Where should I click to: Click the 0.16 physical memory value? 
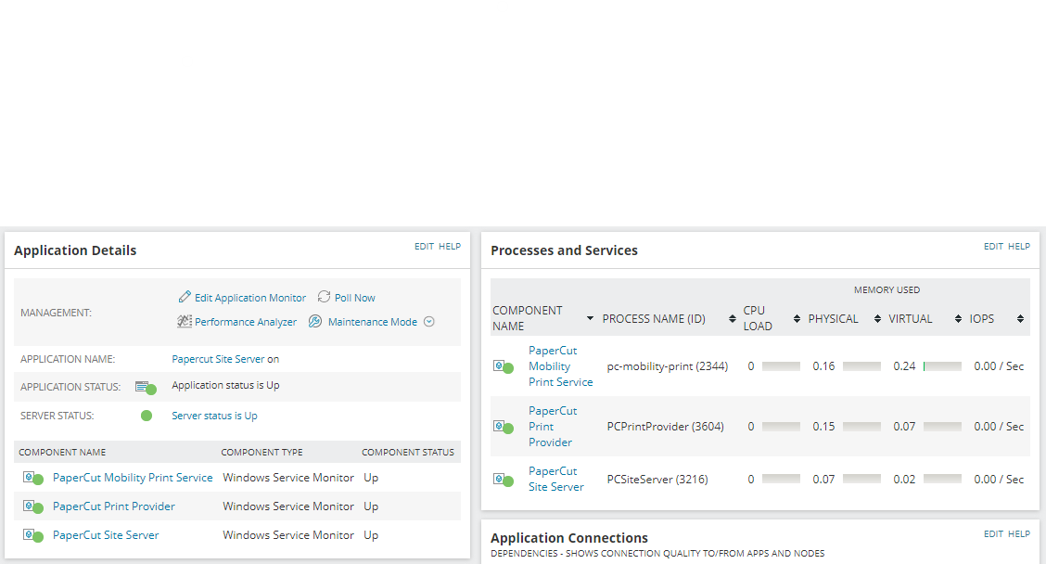coord(823,366)
